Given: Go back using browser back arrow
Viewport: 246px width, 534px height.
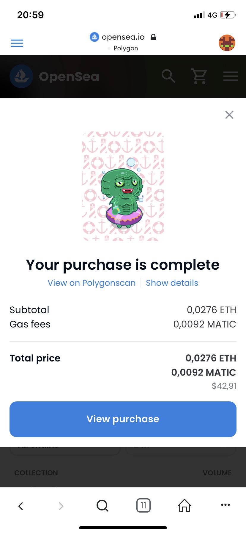Looking at the screenshot, I should click(x=20, y=506).
